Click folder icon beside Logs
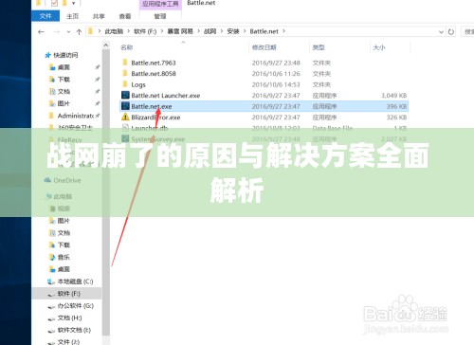The width and height of the screenshot is (474, 345). pos(125,84)
